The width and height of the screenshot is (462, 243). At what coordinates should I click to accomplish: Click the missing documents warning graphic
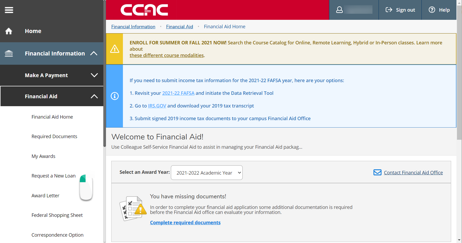tap(133, 208)
